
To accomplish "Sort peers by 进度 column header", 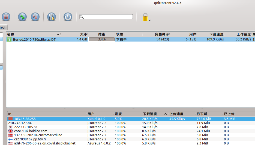I will point(127,114).
